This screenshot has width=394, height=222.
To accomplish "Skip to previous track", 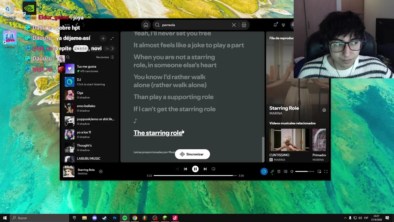I will pyautogui.click(x=185, y=169).
